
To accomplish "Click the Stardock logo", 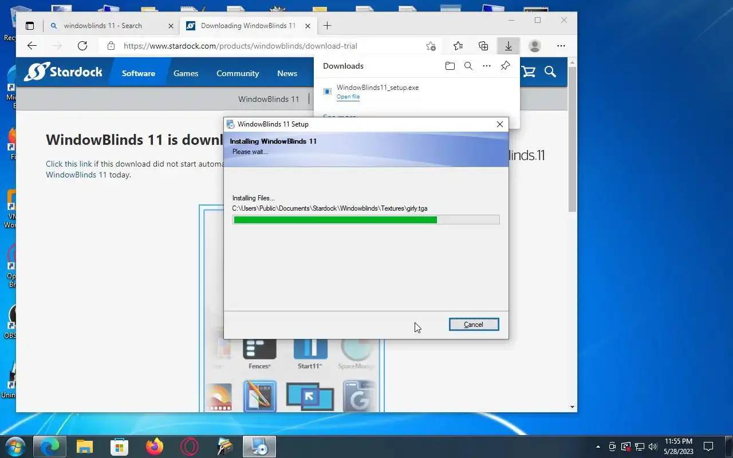I will [63, 72].
